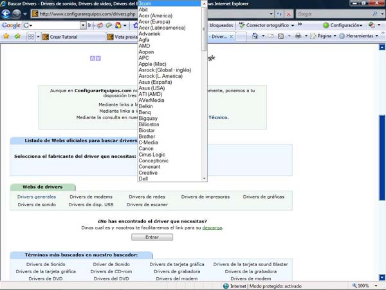Screen dimensions: 386x290
Task: Select 3com in the manufacturer list
Action: [169, 3]
